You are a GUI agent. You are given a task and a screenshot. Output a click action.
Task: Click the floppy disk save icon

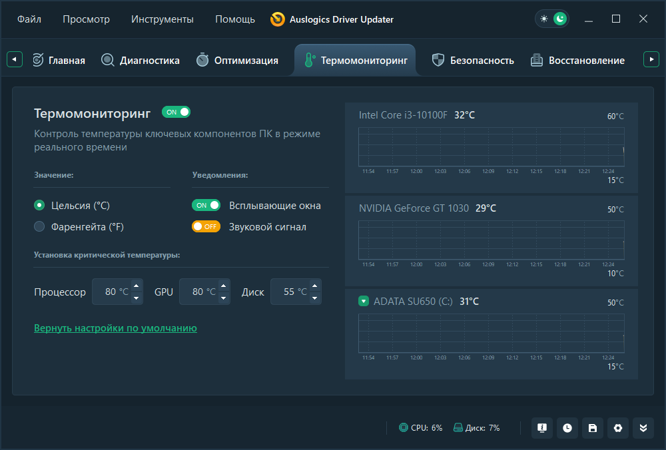pyautogui.click(x=593, y=428)
